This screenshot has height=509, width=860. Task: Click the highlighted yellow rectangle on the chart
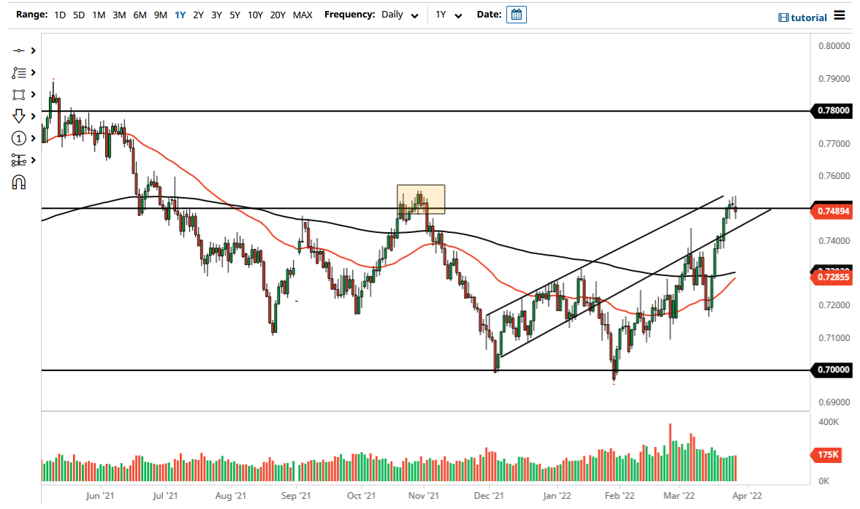point(421,198)
